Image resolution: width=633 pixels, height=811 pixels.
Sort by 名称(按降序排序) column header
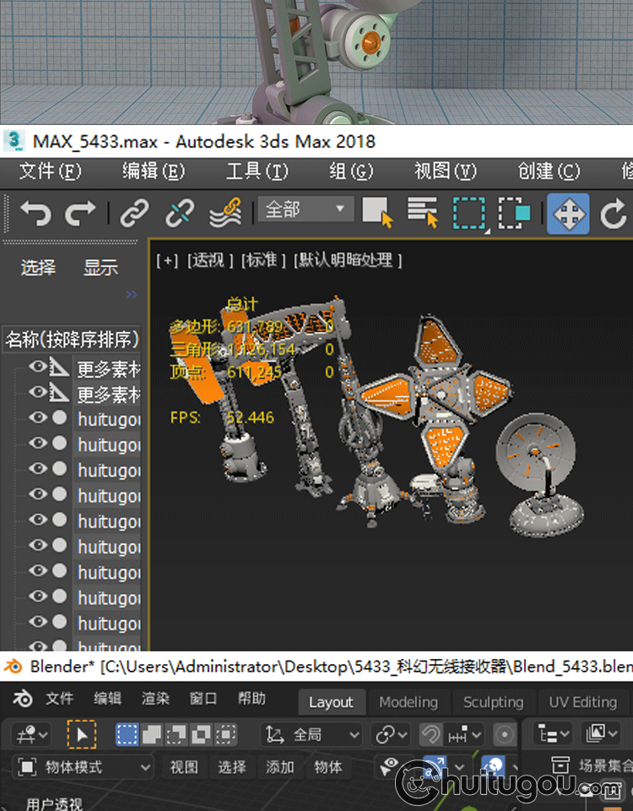tap(71, 339)
